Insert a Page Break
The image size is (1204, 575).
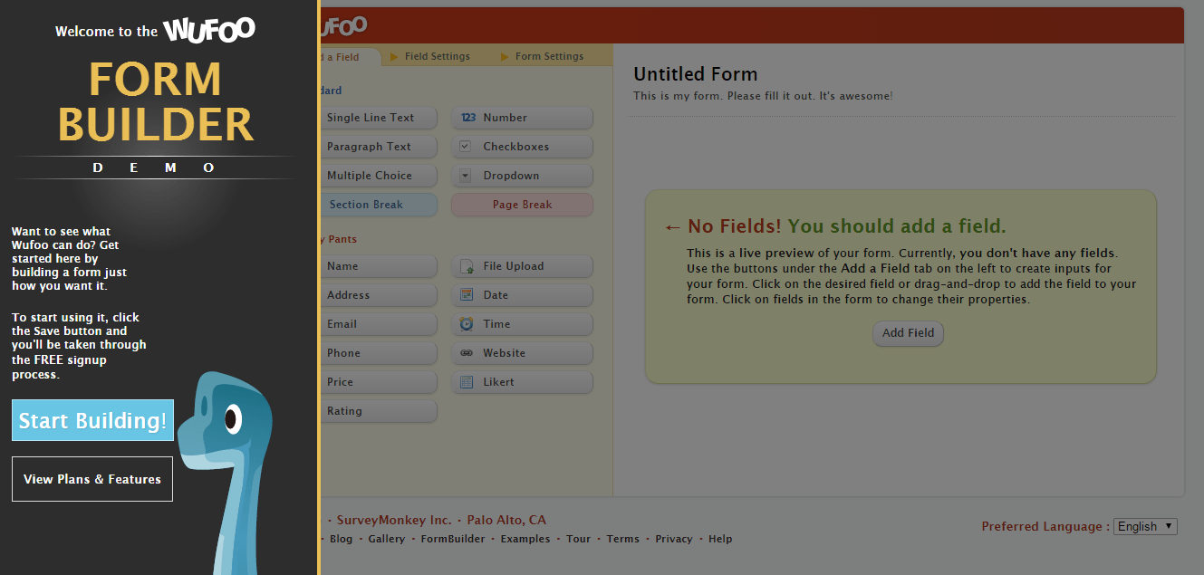click(523, 205)
